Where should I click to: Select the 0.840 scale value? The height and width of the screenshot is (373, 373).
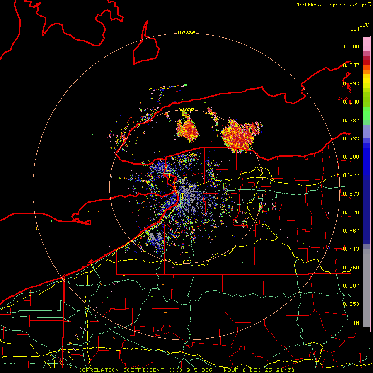click(351, 102)
